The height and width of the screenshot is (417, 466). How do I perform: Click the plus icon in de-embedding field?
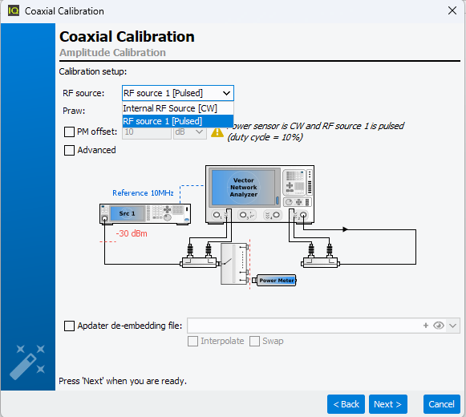click(426, 326)
